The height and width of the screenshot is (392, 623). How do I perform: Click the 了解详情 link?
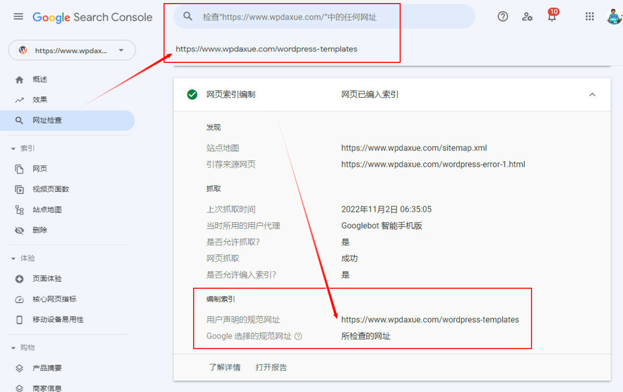click(x=225, y=368)
